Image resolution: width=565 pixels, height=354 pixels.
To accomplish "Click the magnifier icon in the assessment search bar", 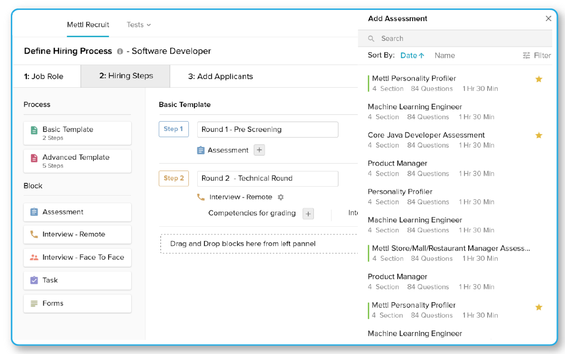I will [371, 39].
